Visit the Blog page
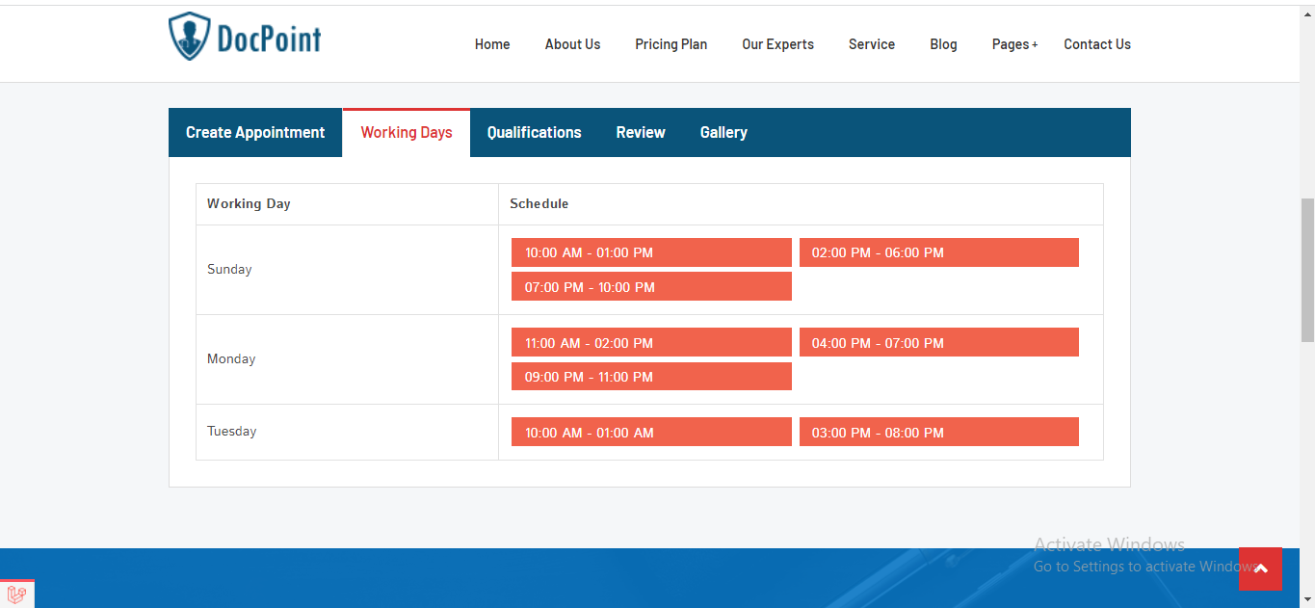The image size is (1315, 608). (x=943, y=44)
